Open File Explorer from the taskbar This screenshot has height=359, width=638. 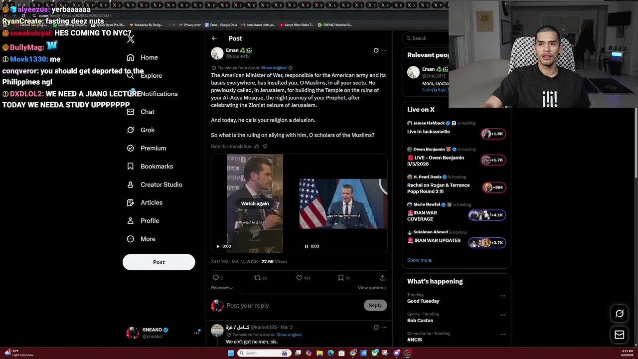(x=319, y=353)
